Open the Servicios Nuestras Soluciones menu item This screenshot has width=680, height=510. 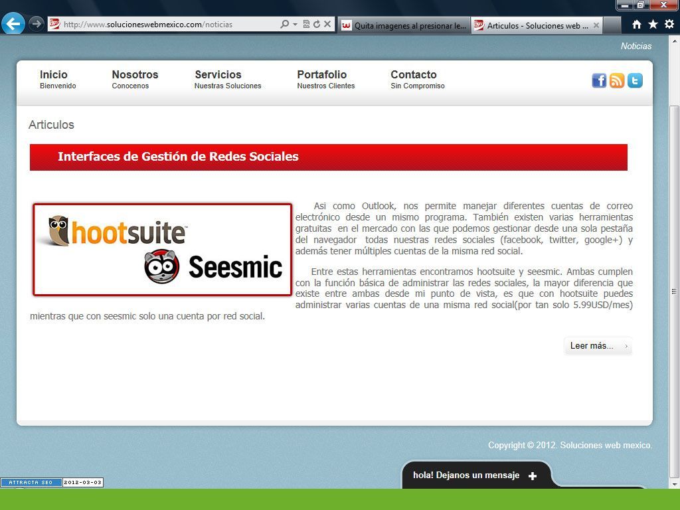[x=228, y=80]
